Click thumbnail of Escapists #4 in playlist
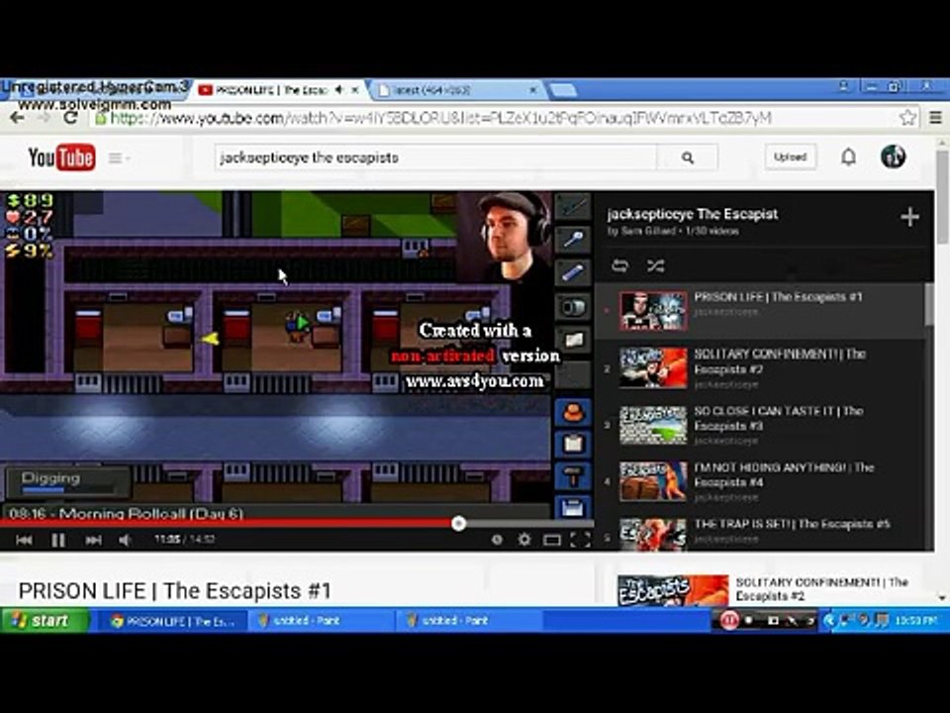 coord(653,481)
